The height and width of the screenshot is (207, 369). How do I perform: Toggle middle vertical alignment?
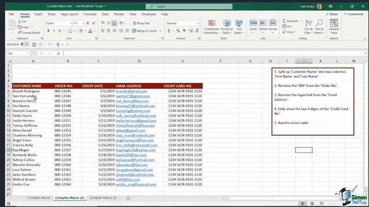tap(108, 23)
